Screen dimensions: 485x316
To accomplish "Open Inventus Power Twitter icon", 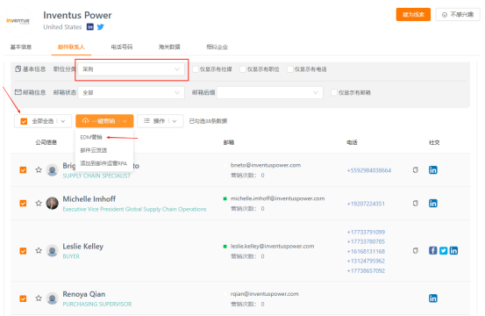I will coord(100,27).
